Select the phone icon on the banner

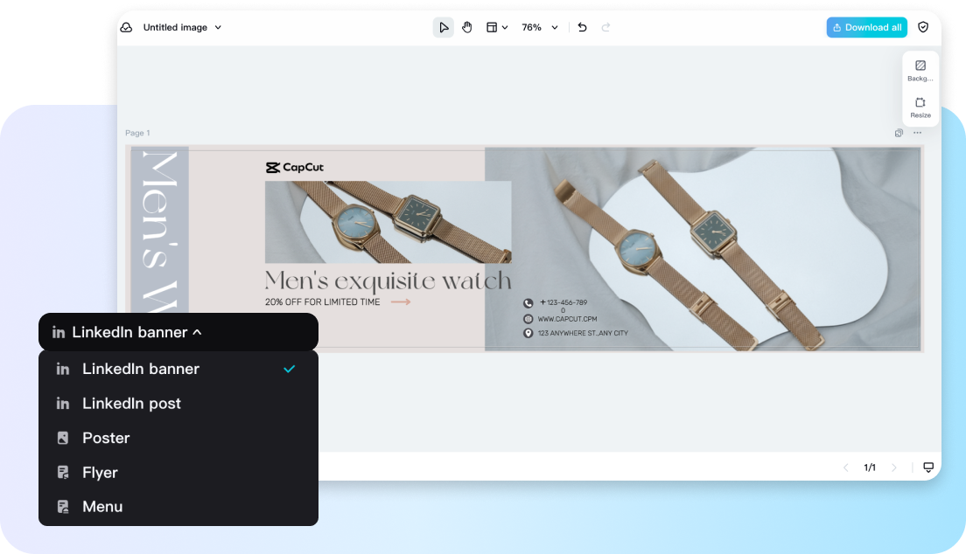[528, 303]
